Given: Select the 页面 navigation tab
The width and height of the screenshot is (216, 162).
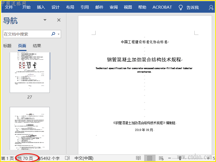Looking at the screenshot, I should click(22, 46).
